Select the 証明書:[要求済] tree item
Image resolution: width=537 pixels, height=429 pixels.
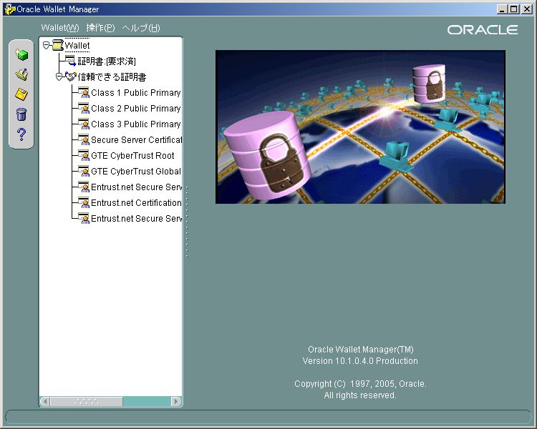(107, 61)
